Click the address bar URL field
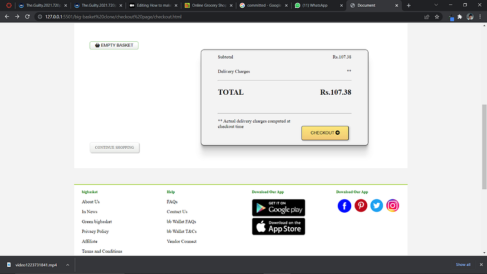The height and width of the screenshot is (274, 487). (230, 17)
